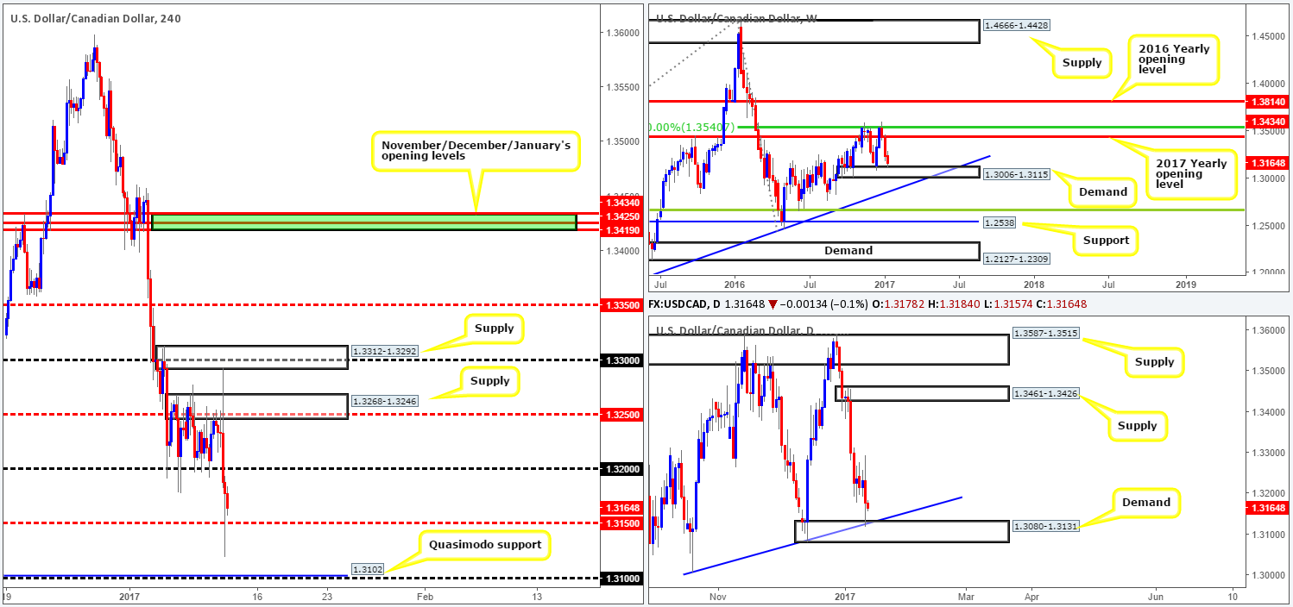
Task: Click the red 1.38140 price tag on the weekly chart
Action: tap(1270, 101)
